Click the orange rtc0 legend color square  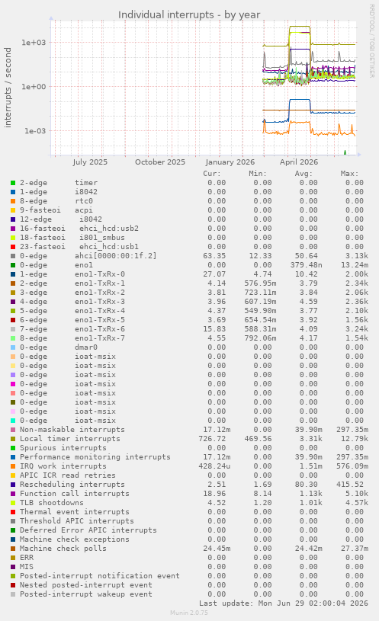tap(13, 201)
